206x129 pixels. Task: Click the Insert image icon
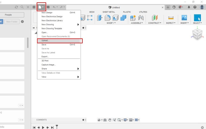184,18
